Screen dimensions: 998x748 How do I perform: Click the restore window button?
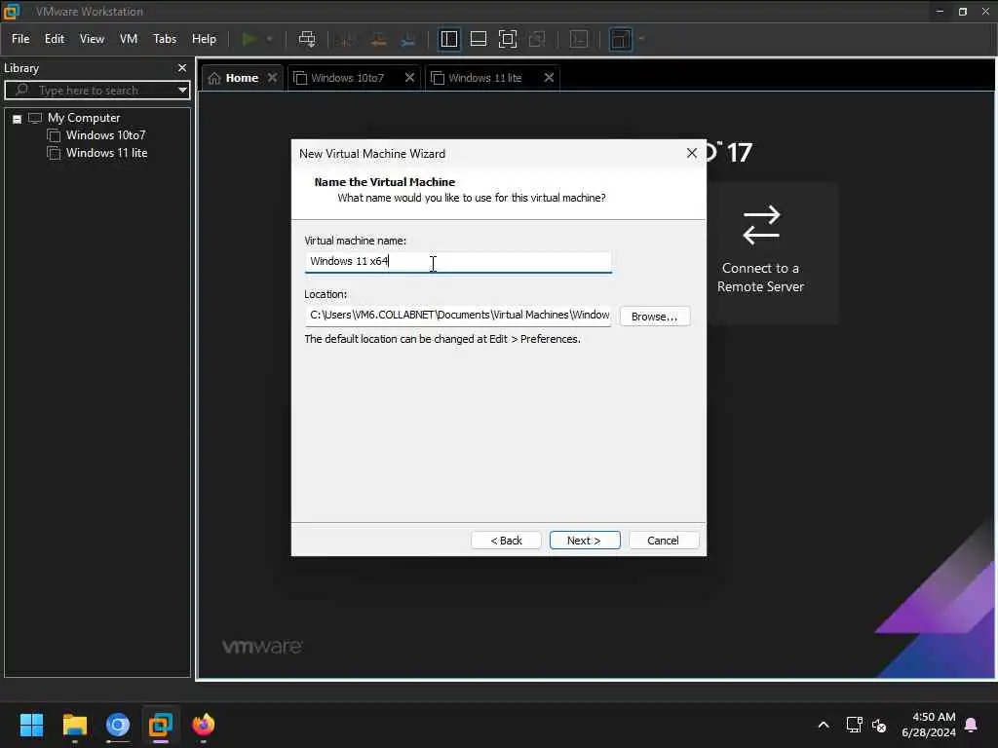tap(962, 12)
